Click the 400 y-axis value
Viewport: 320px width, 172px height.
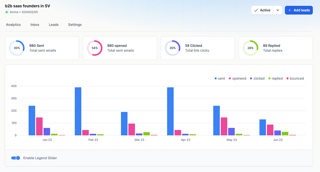14,86
